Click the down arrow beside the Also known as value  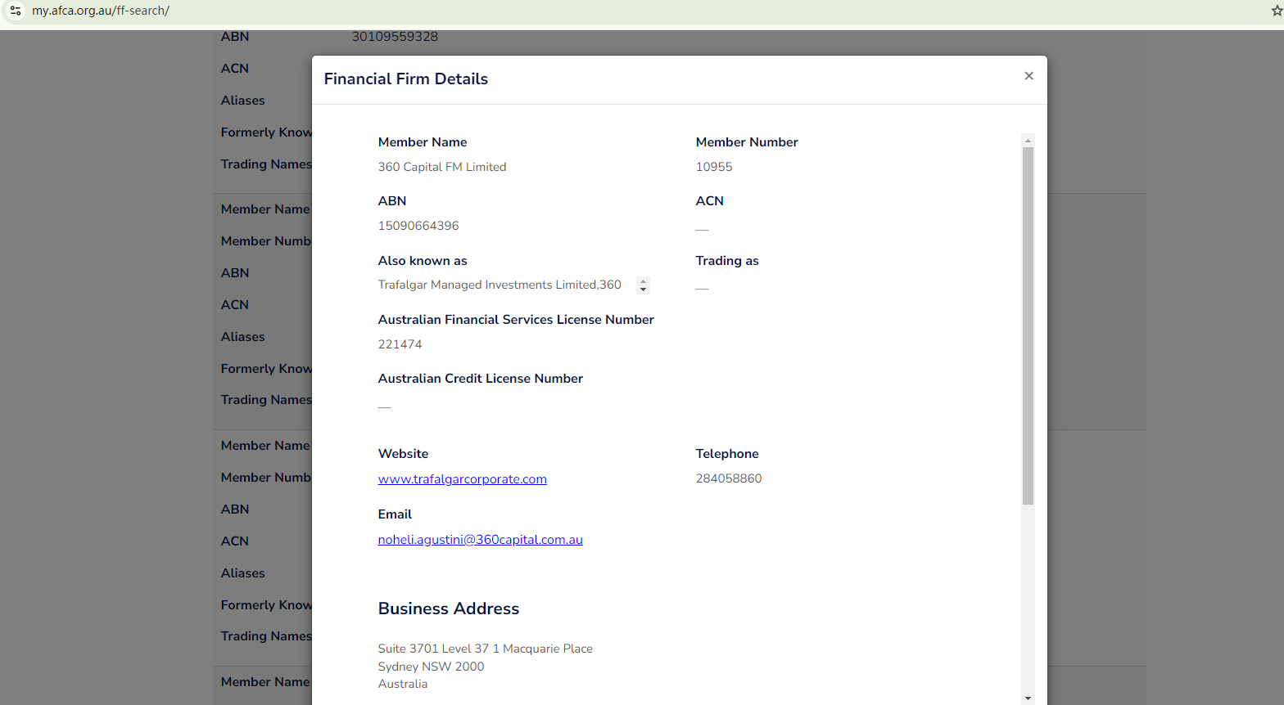(x=643, y=290)
